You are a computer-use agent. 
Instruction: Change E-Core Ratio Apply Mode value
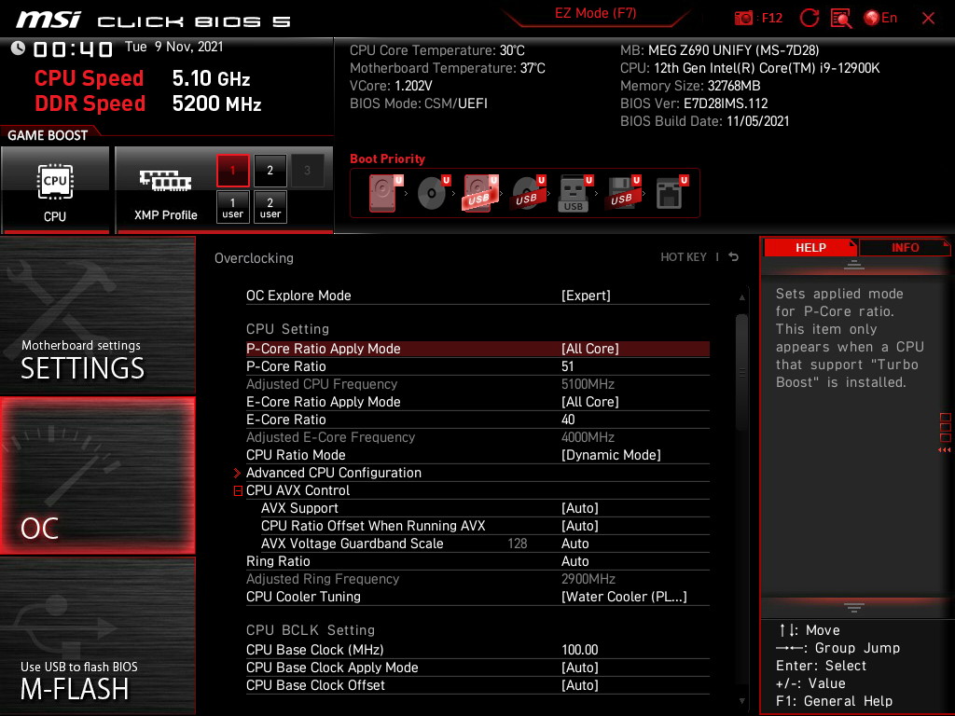[x=589, y=402]
